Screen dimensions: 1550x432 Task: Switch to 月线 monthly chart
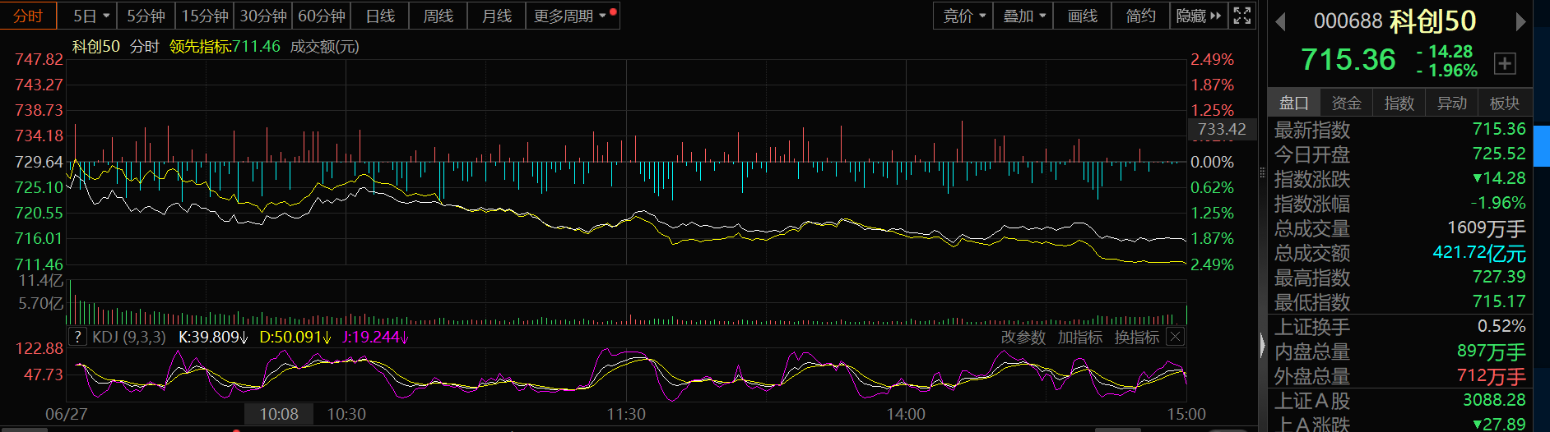coord(497,16)
